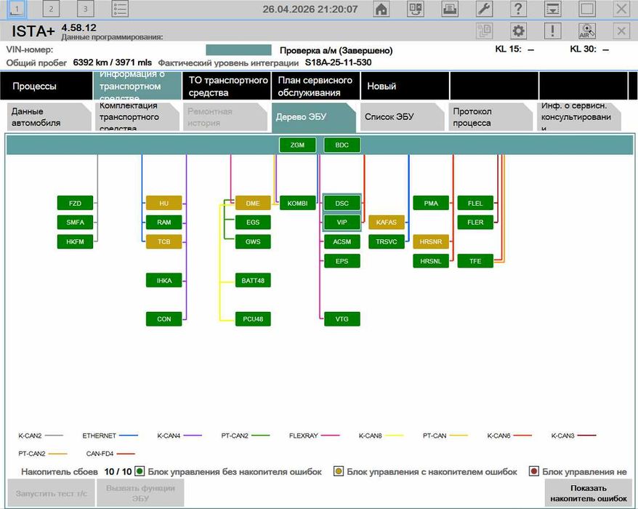Select the EGS control unit node

(253, 223)
